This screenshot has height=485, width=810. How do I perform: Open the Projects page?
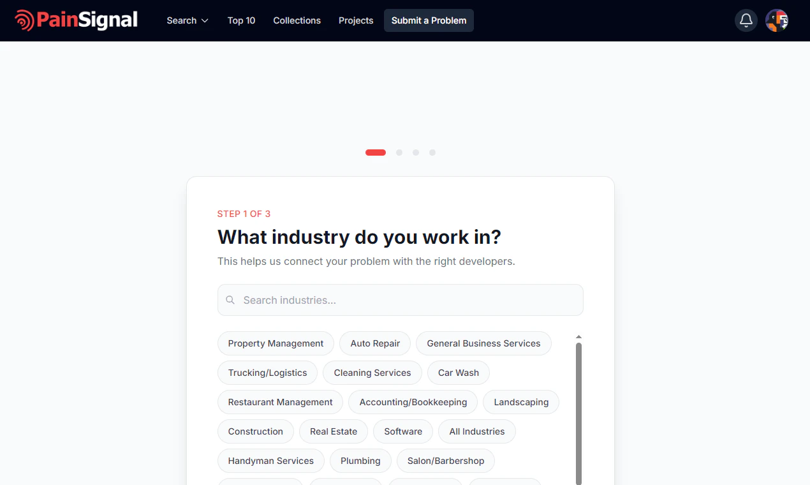(x=356, y=20)
